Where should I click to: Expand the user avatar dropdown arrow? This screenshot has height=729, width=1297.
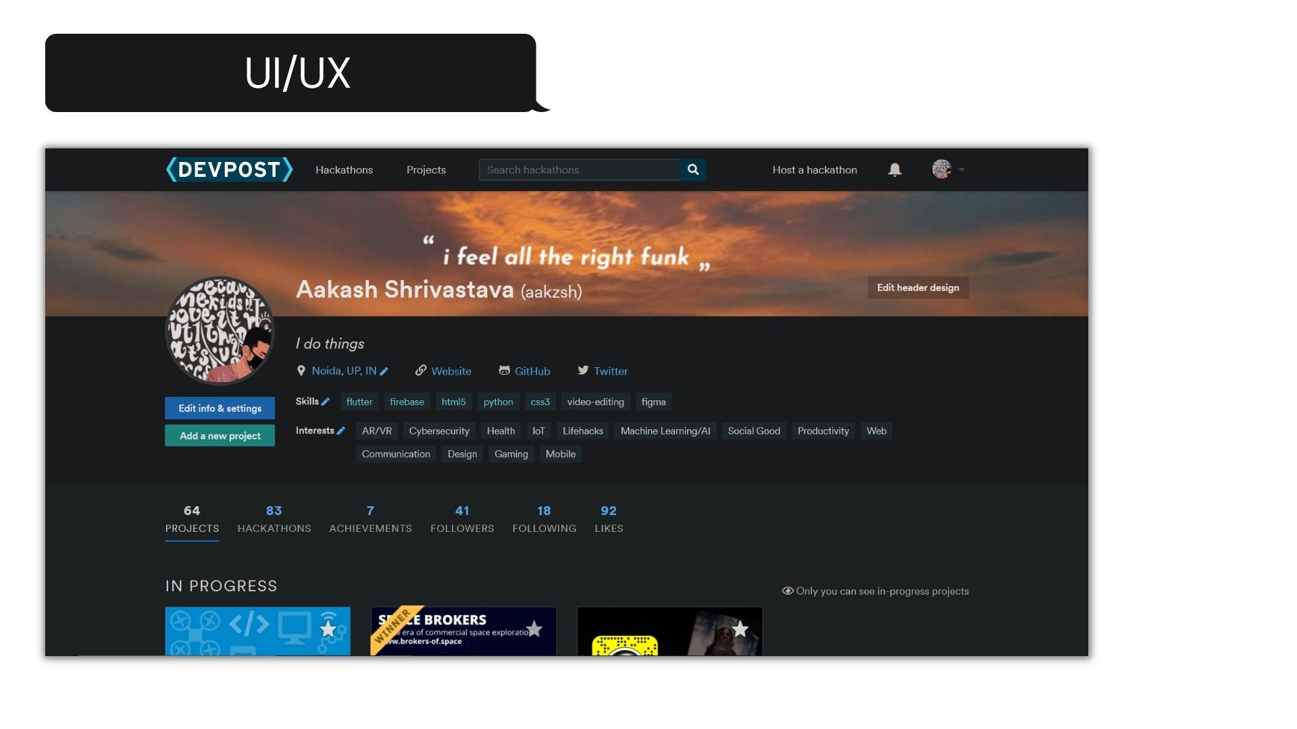pos(961,169)
